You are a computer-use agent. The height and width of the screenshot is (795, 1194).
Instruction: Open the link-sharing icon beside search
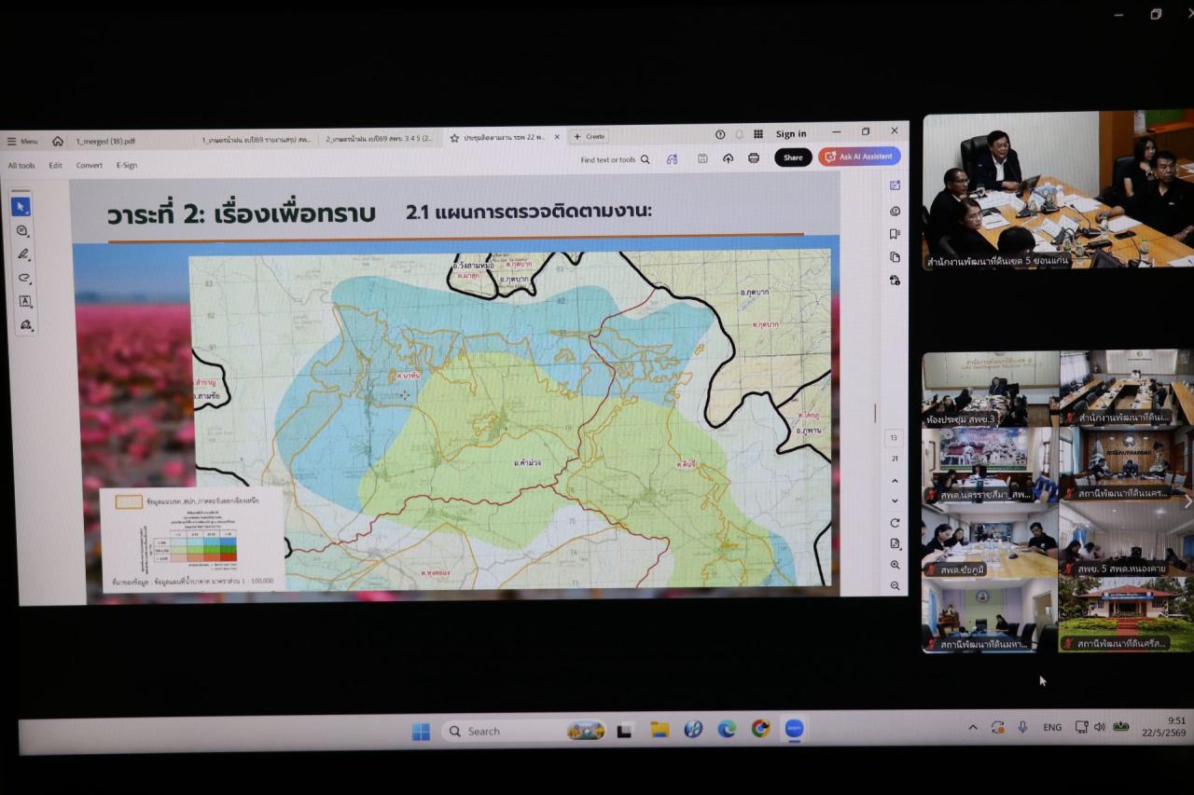pos(672,159)
